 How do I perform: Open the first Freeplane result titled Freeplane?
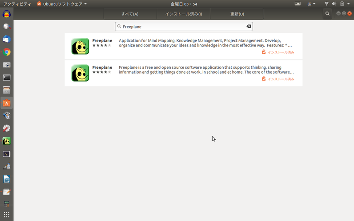point(102,40)
